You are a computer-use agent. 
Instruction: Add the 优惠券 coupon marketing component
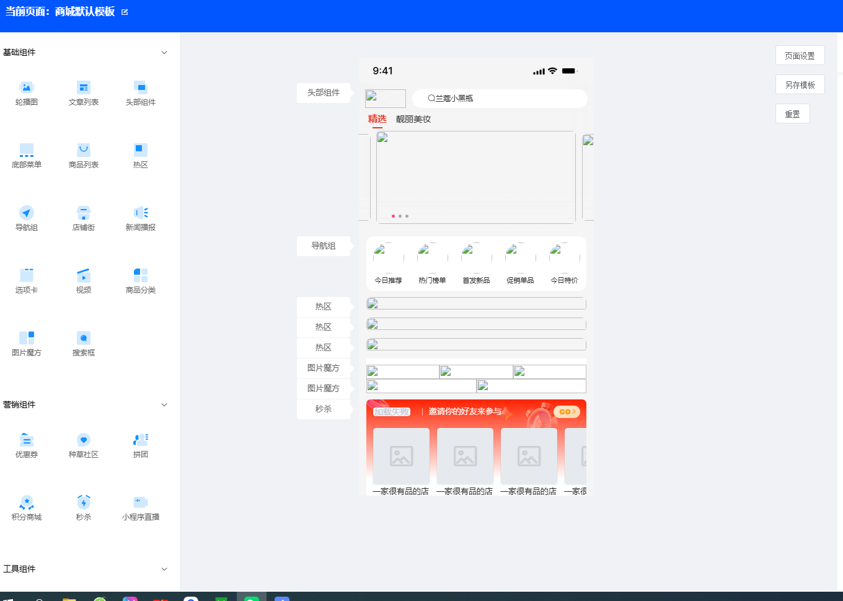(26, 440)
